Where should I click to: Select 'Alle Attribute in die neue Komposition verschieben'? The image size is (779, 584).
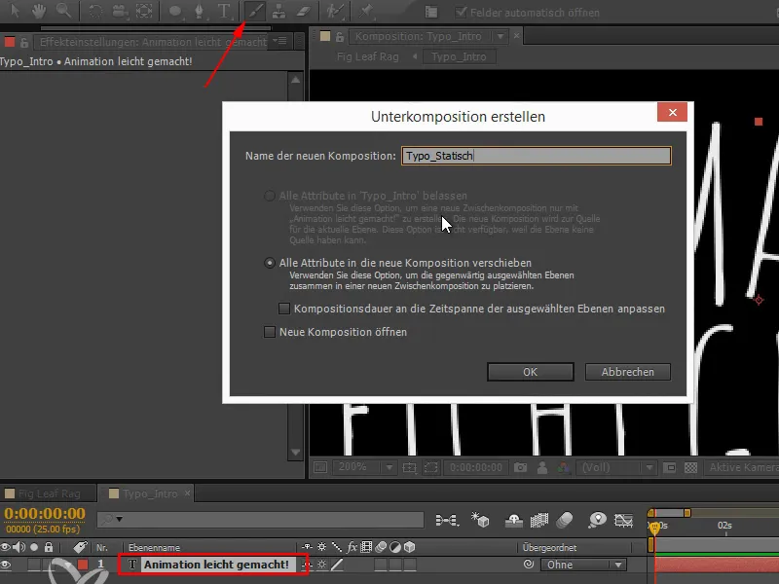[270, 263]
